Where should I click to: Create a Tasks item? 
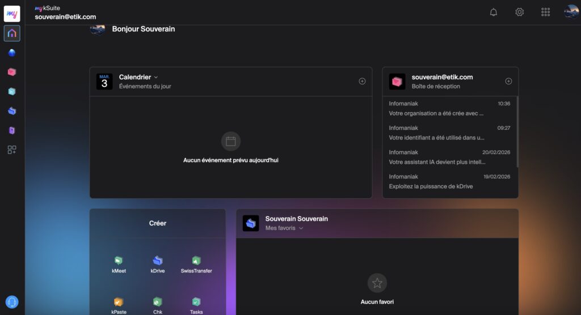coord(196,306)
